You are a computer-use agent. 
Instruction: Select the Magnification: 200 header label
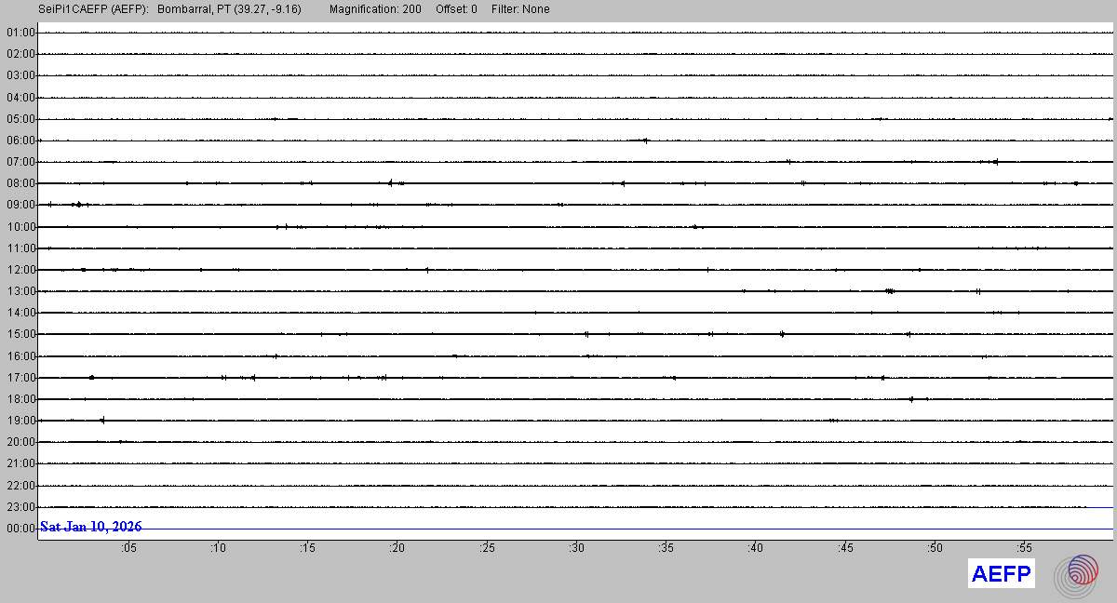(375, 9)
